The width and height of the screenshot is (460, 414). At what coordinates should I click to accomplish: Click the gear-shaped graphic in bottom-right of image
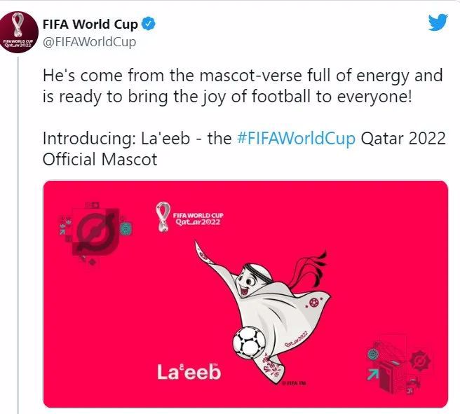tap(420, 361)
